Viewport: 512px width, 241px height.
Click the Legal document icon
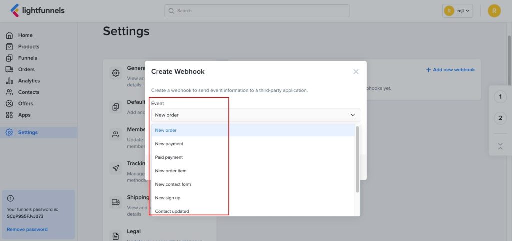coord(116,235)
